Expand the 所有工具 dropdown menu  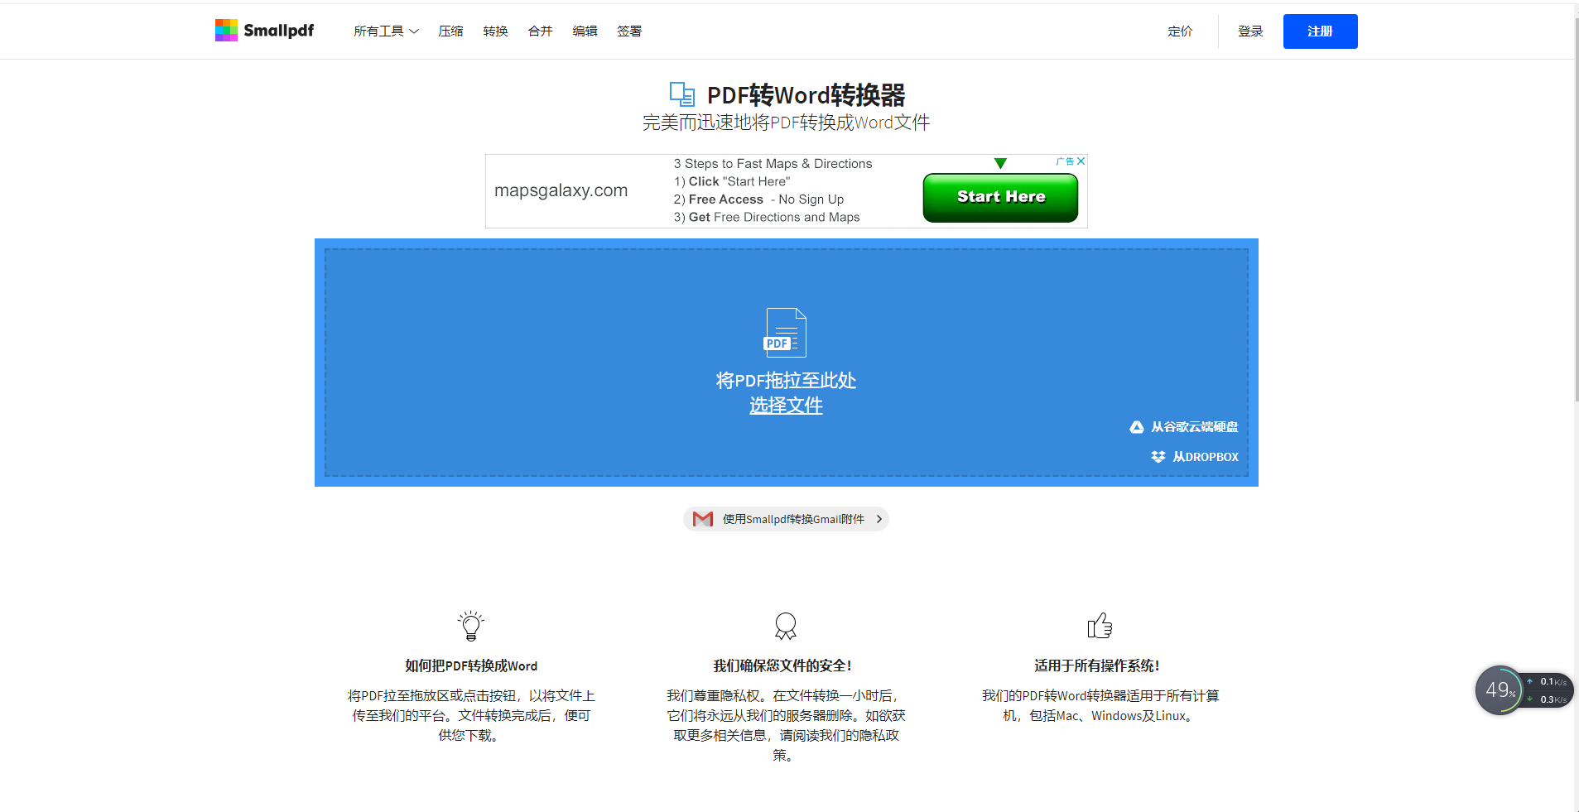386,31
